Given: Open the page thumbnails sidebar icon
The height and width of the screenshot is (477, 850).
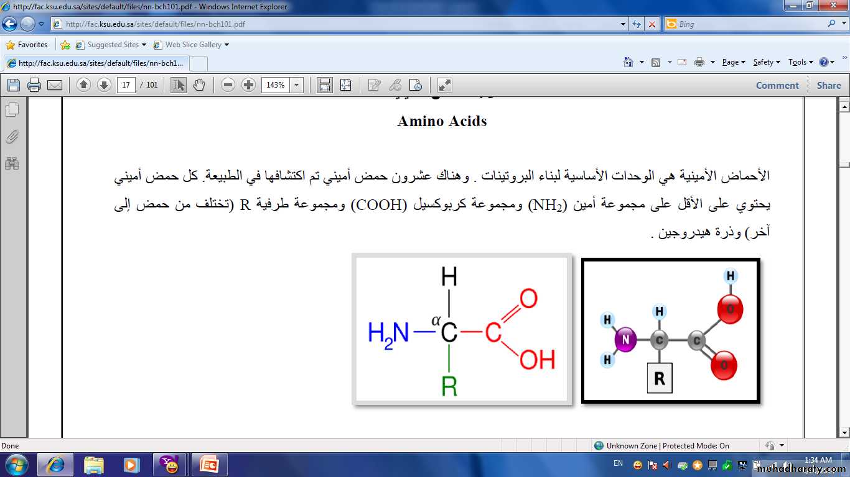Looking at the screenshot, I should 12,110.
